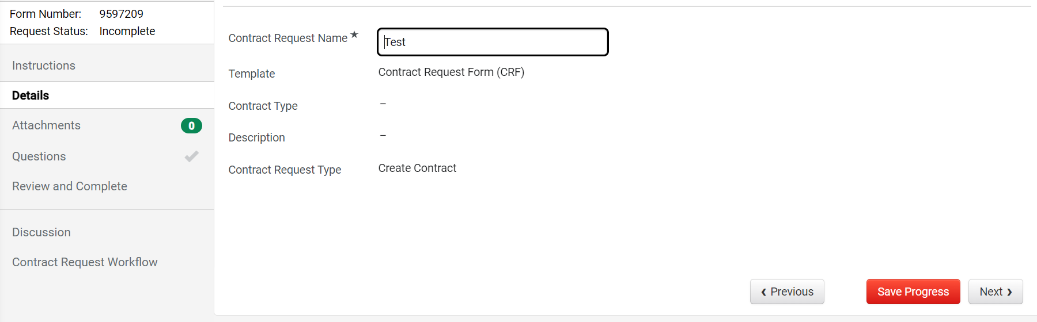
Task: Click the Questions checkmark icon
Action: pos(191,156)
